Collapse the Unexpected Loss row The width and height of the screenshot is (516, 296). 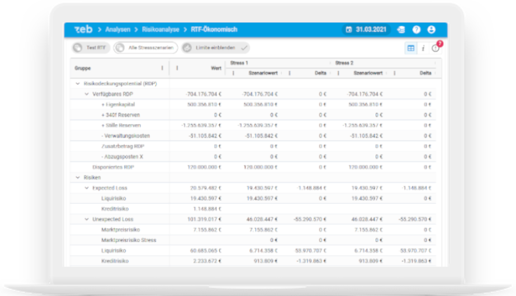tap(86, 219)
